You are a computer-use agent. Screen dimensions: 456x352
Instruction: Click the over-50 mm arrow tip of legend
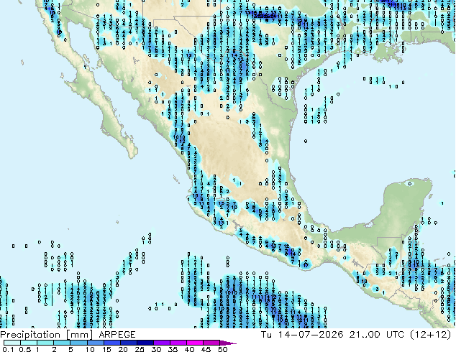point(228,343)
